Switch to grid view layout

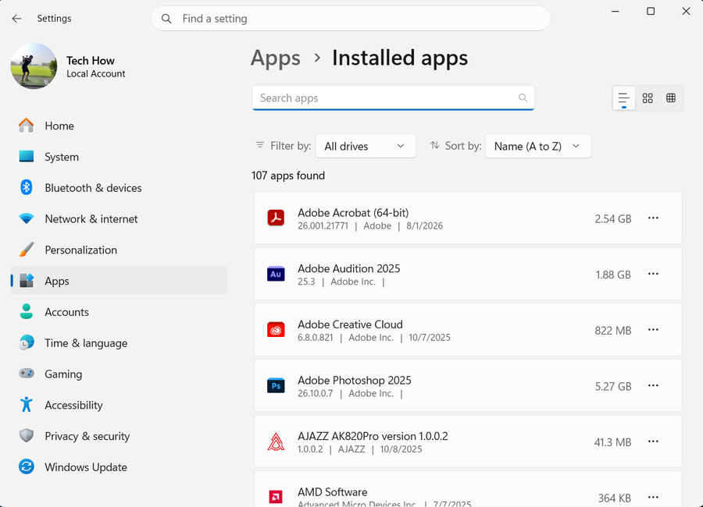point(648,98)
